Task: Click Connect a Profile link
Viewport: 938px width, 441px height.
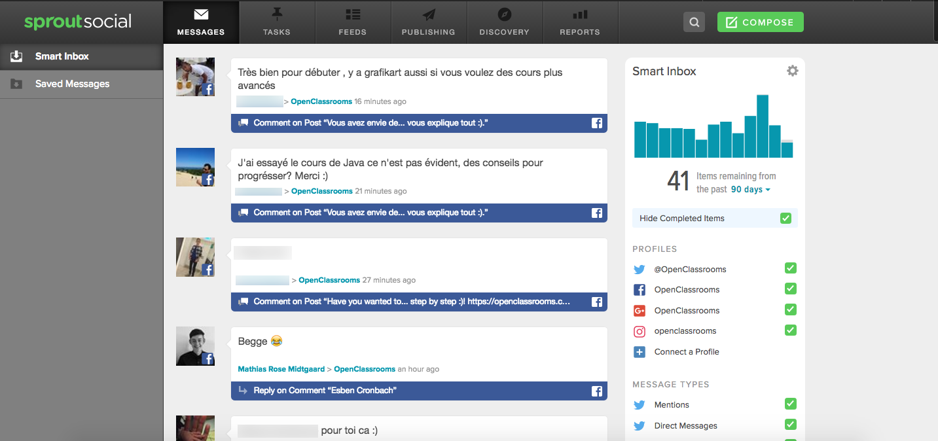Action: (687, 352)
